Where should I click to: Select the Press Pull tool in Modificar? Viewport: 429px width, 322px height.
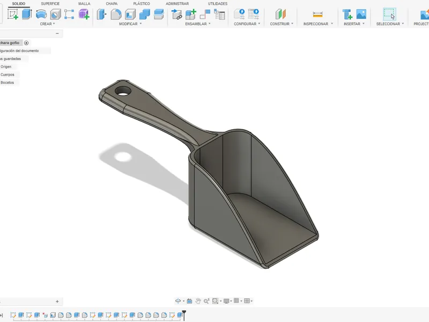point(101,14)
